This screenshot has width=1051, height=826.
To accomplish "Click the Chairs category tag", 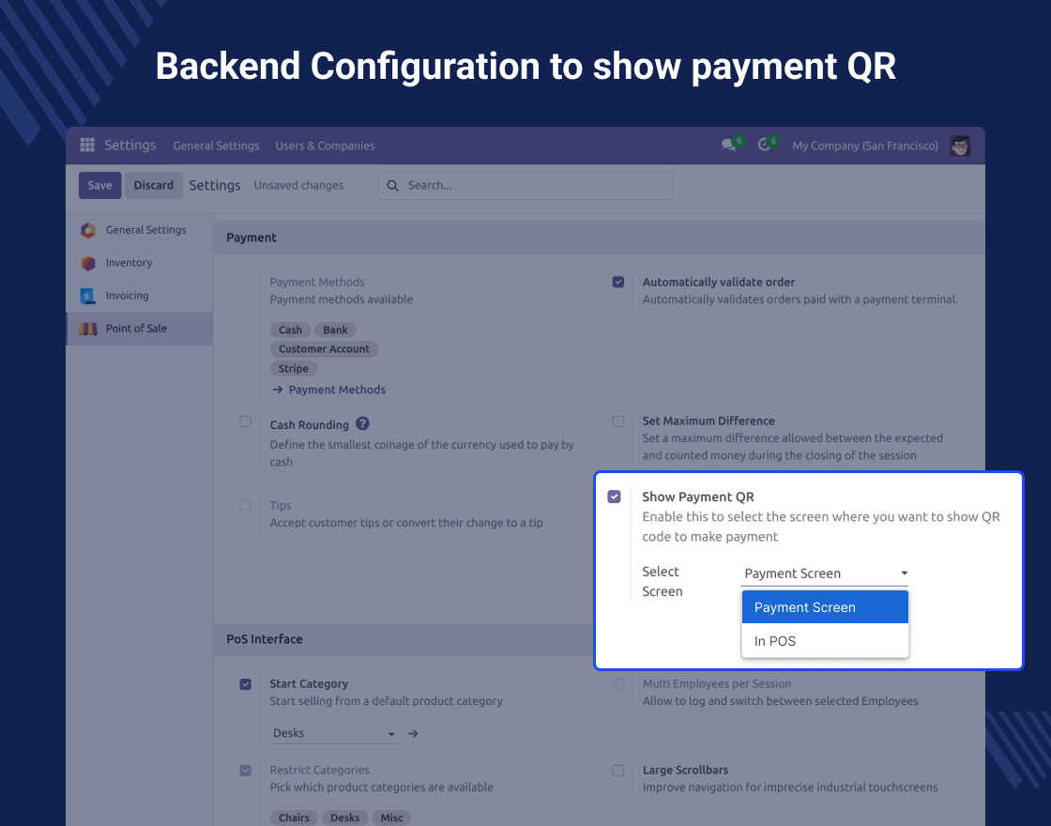I will pyautogui.click(x=295, y=818).
